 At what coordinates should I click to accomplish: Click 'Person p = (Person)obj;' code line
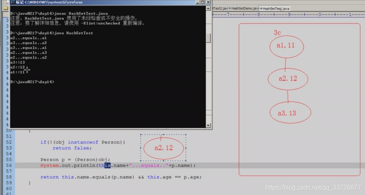[x=75, y=159]
